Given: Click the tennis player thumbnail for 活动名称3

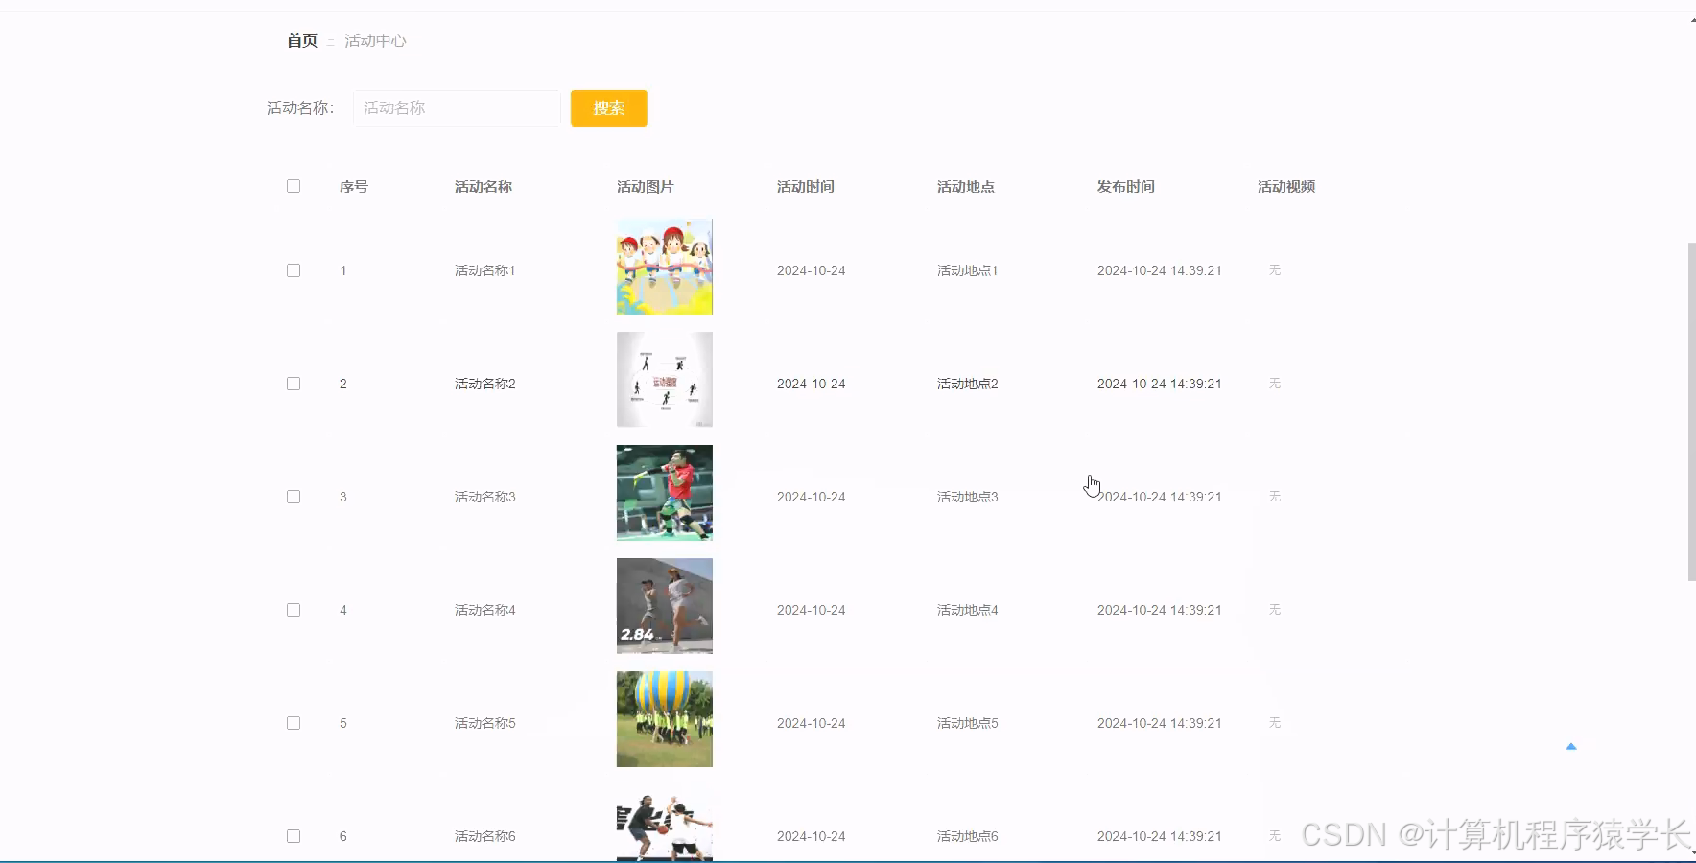Looking at the screenshot, I should [664, 492].
